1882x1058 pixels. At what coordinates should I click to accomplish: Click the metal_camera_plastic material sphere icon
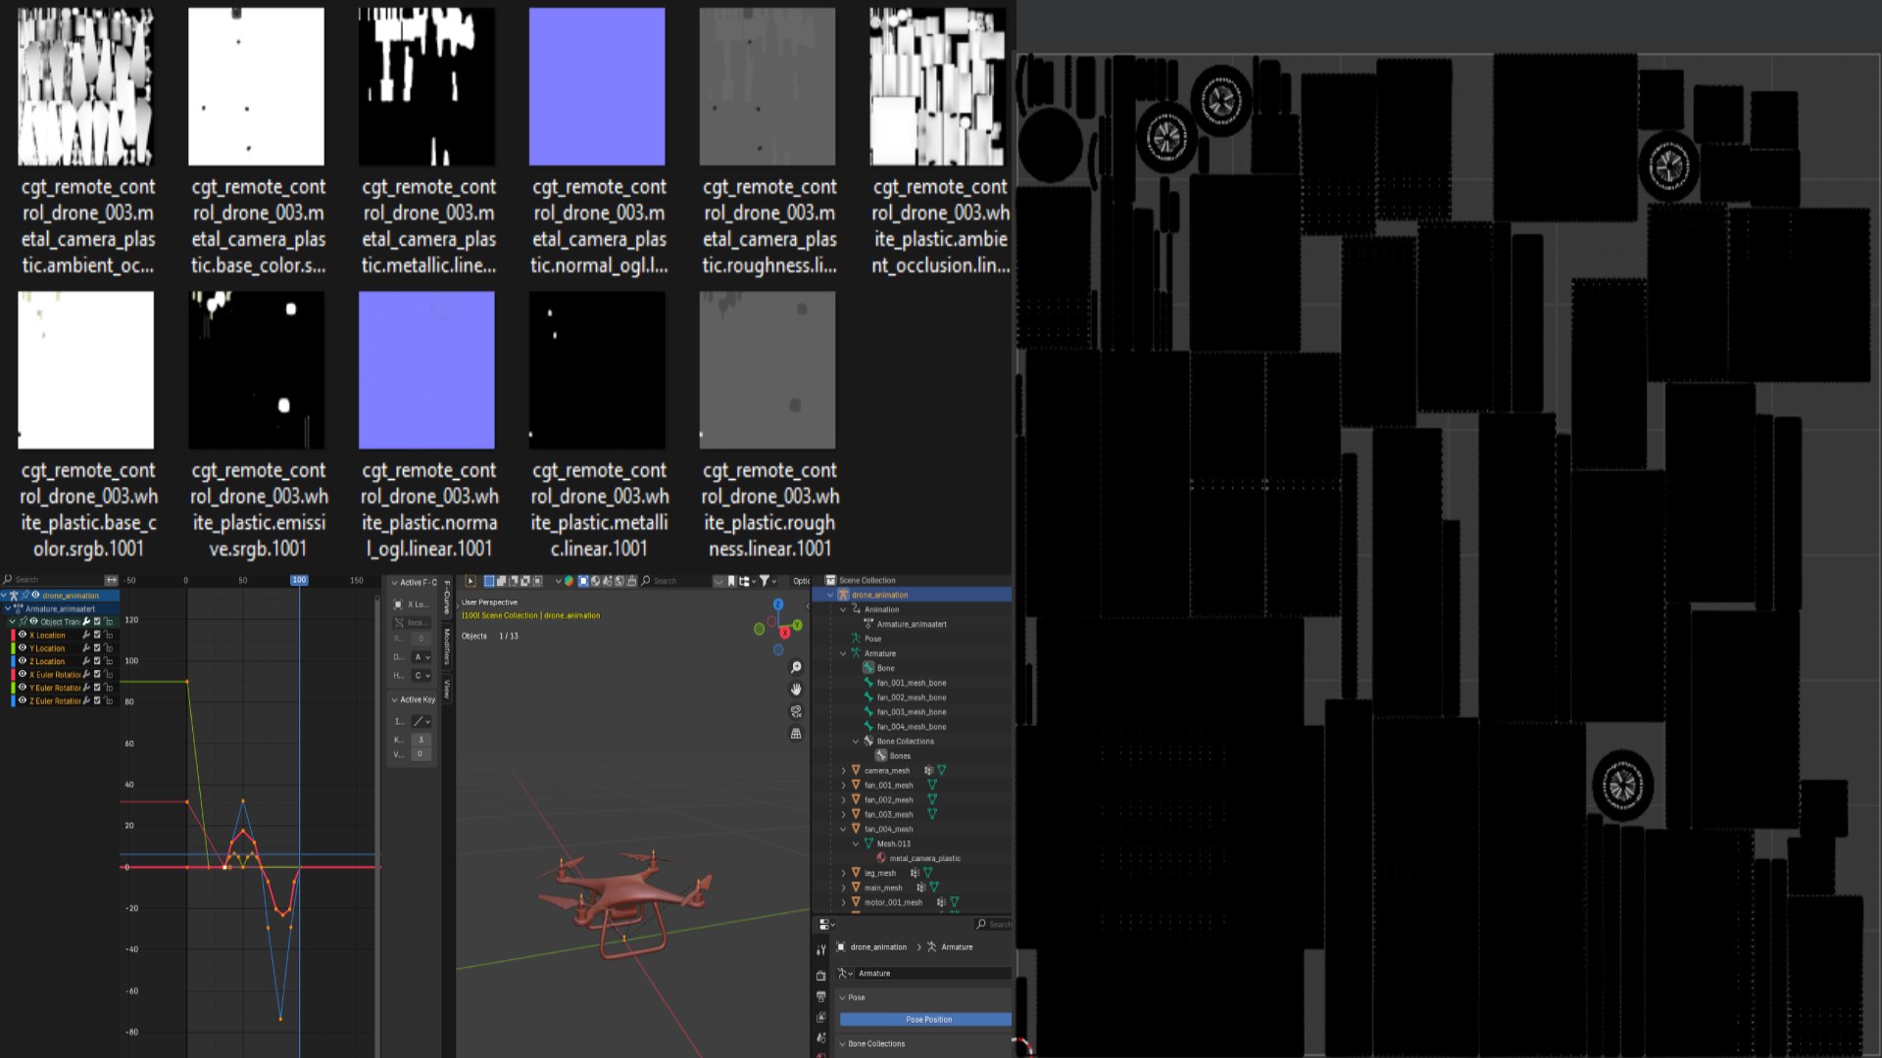[x=881, y=858]
